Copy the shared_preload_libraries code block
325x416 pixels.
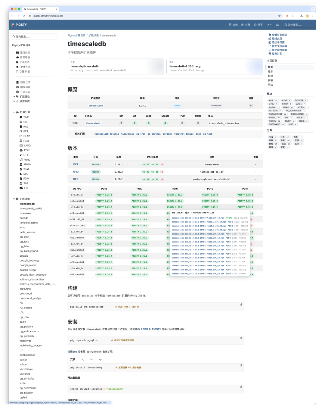pos(241,387)
